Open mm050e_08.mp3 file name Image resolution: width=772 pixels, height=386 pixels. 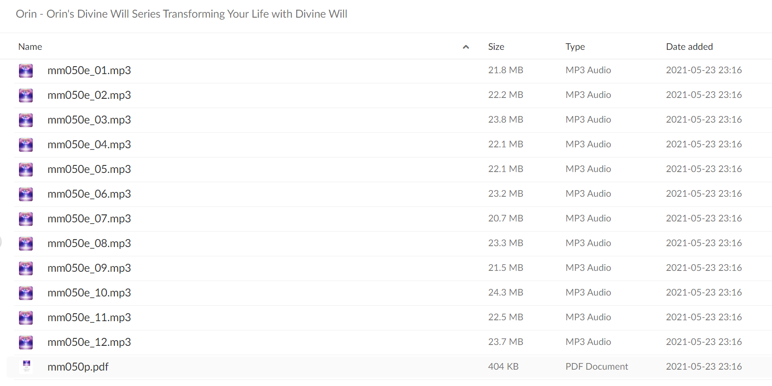tap(89, 244)
